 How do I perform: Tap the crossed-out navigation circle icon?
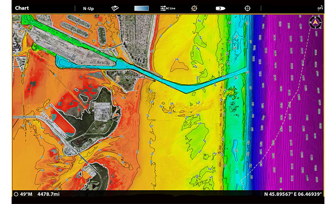[194, 8]
